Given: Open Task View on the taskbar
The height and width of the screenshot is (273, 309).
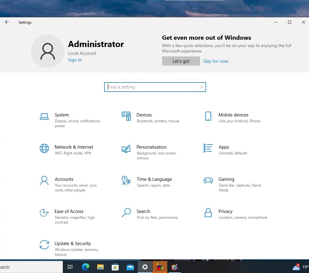Looking at the screenshot, I should click(70, 267).
